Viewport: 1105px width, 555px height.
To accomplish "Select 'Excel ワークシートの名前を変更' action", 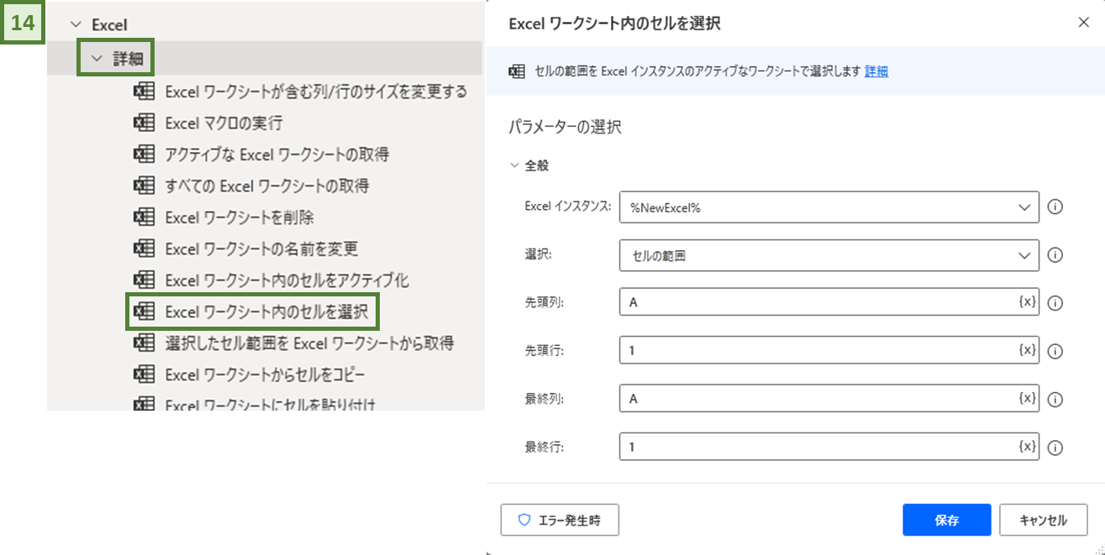I will point(261,249).
